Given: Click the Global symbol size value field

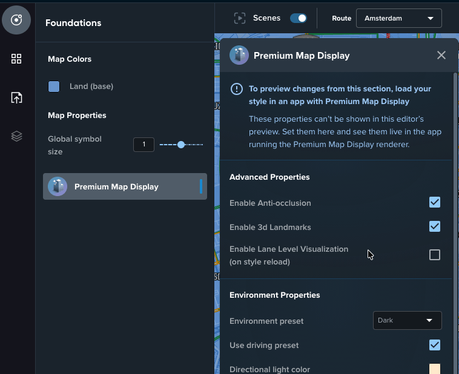Looking at the screenshot, I should pyautogui.click(x=144, y=145).
